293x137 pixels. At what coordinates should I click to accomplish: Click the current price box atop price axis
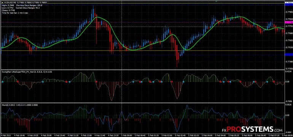pyautogui.click(x=289, y=2)
